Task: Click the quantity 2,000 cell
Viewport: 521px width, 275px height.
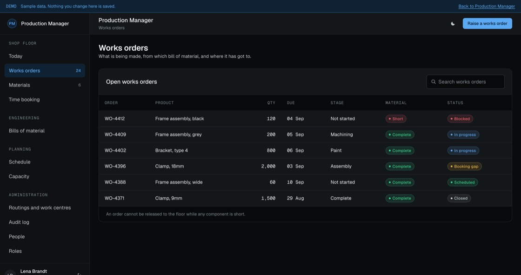Action: [x=268, y=166]
